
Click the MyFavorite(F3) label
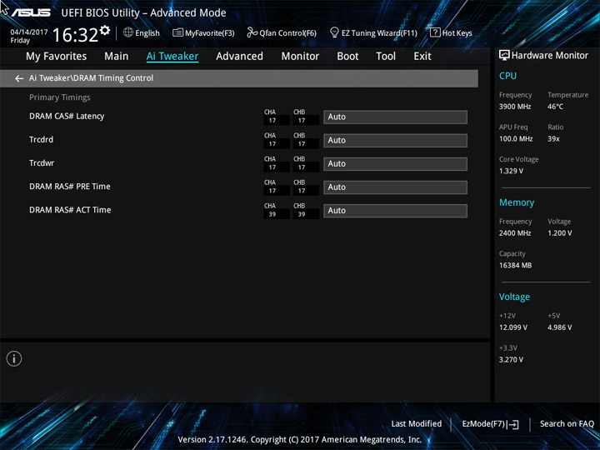click(210, 32)
